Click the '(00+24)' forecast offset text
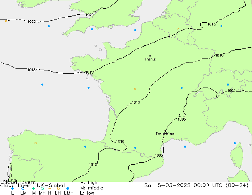This screenshot has height=195, width=252. pos(237,185)
